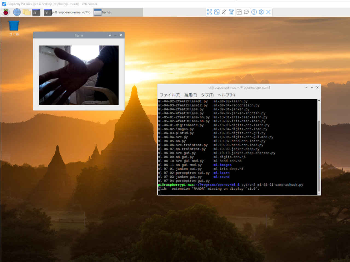Open the file transfer icon in VNC toolbar
350x262 pixels.
tap(239, 12)
